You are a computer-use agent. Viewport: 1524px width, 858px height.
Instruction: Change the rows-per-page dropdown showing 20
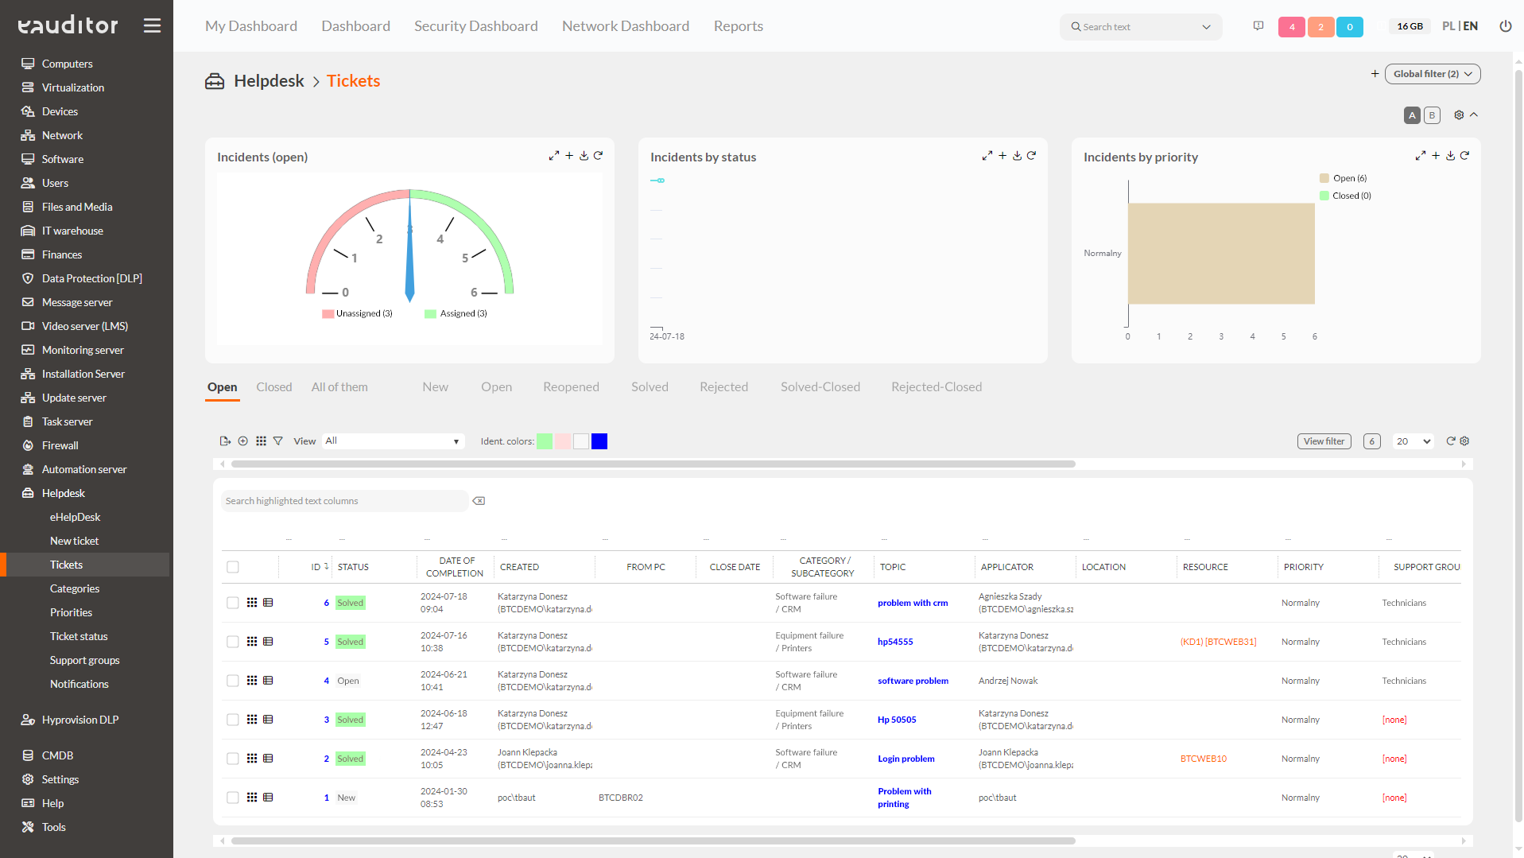coord(1413,441)
